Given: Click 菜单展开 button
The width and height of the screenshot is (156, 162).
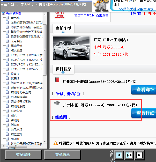Looking at the screenshot, I should (23, 155).
